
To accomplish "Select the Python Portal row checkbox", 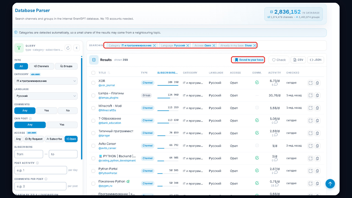I will pyautogui.click(x=93, y=171).
